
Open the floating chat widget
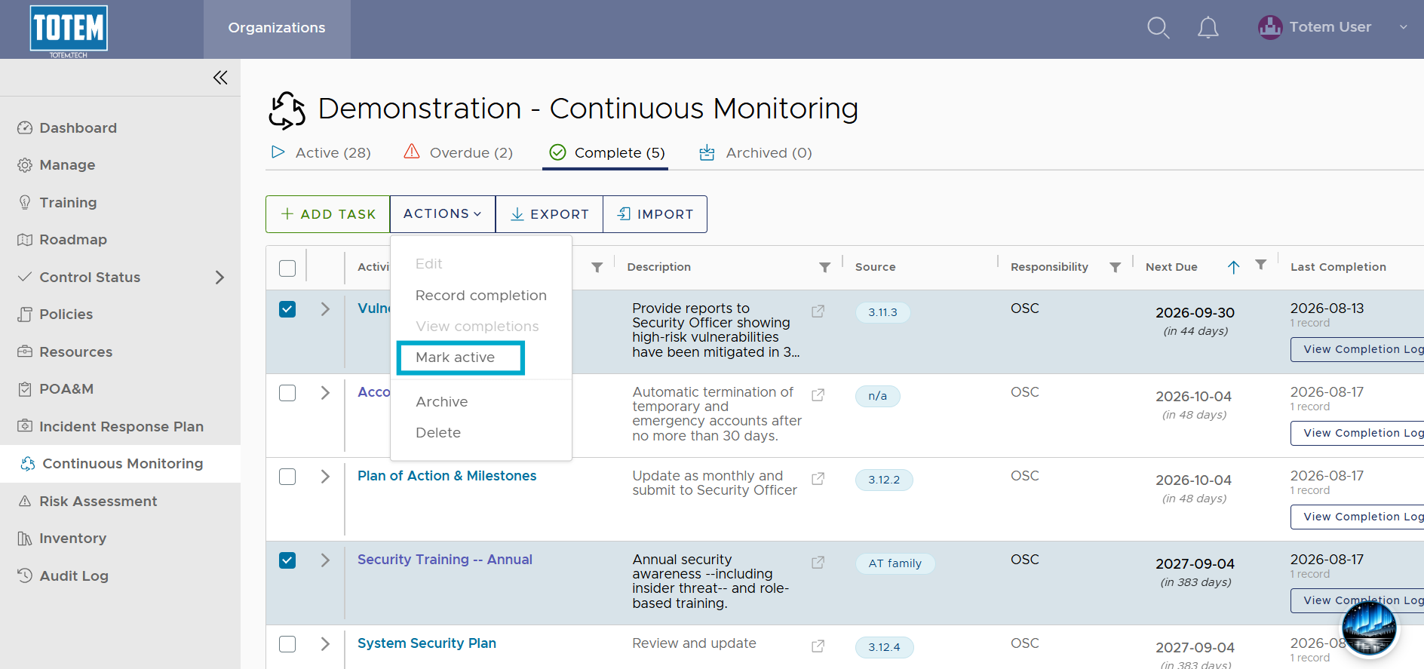pyautogui.click(x=1370, y=628)
